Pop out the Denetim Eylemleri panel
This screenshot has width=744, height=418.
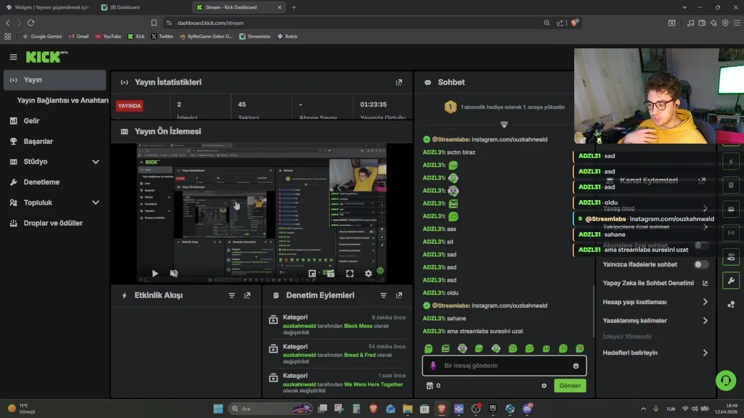[399, 296]
